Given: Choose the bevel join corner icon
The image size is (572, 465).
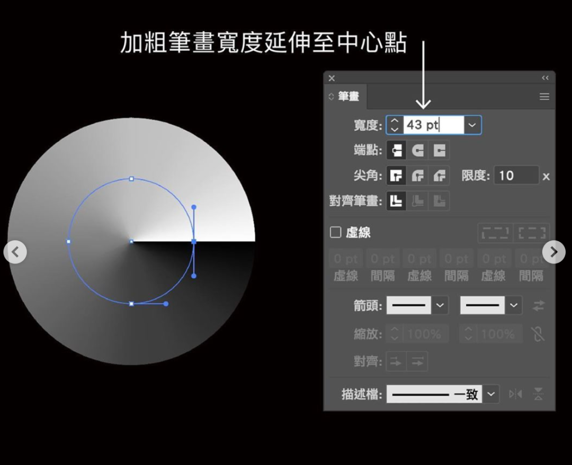Looking at the screenshot, I should pos(439,176).
